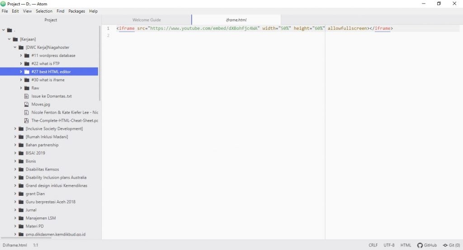Open the View menu

(27, 11)
